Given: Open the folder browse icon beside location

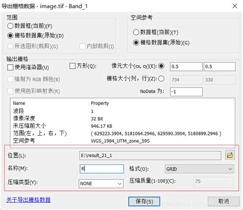Looking at the screenshot, I should [x=230, y=155].
